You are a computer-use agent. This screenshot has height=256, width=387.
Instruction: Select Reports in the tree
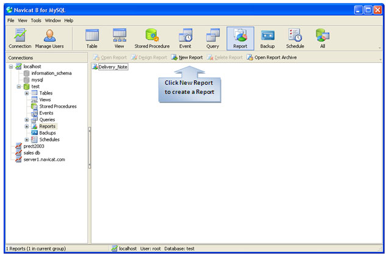pyautogui.click(x=48, y=126)
